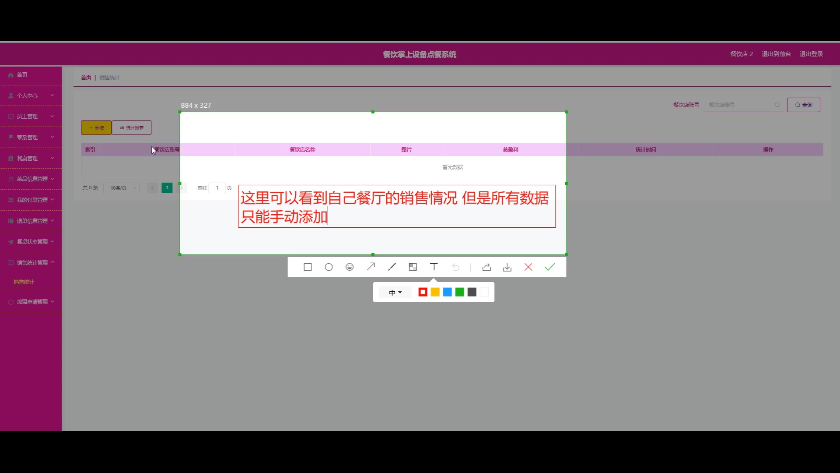The image size is (840, 473).
Task: Select the brush pen tool
Action: point(392,267)
